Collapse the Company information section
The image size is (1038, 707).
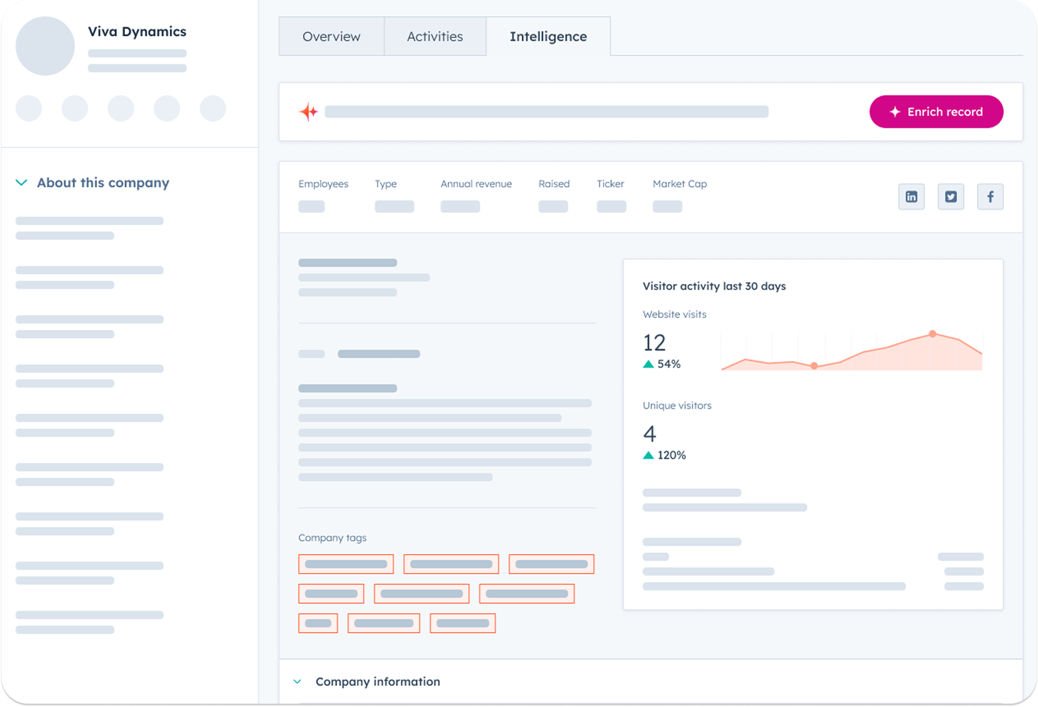(x=297, y=682)
